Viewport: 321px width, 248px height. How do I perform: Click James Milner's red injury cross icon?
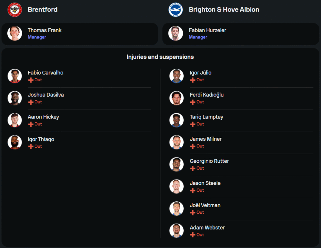tap(193, 146)
